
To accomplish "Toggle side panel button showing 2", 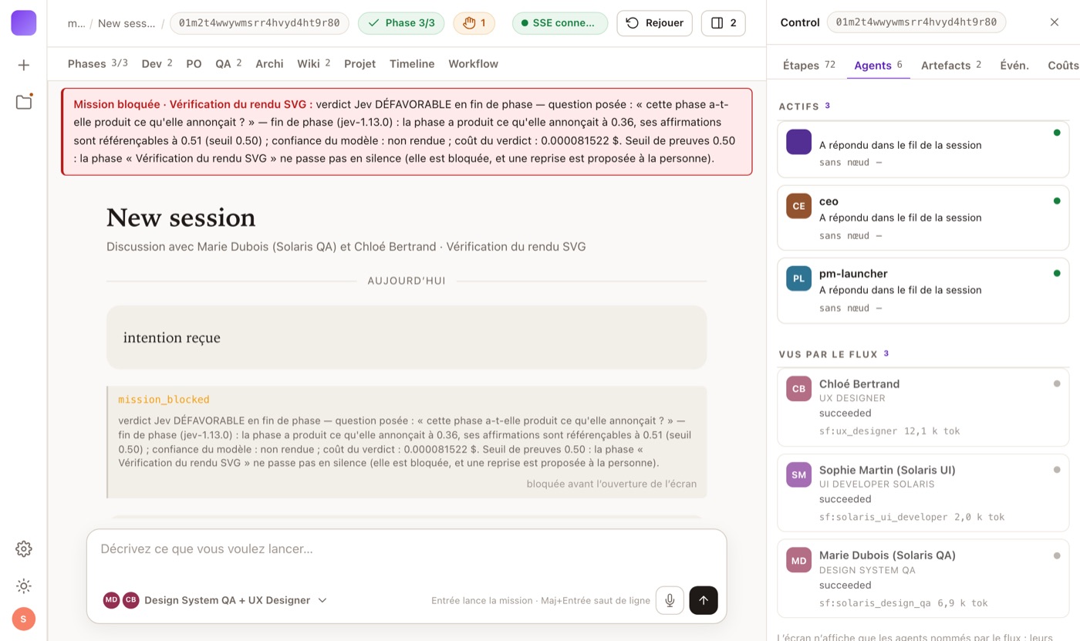I will (724, 23).
